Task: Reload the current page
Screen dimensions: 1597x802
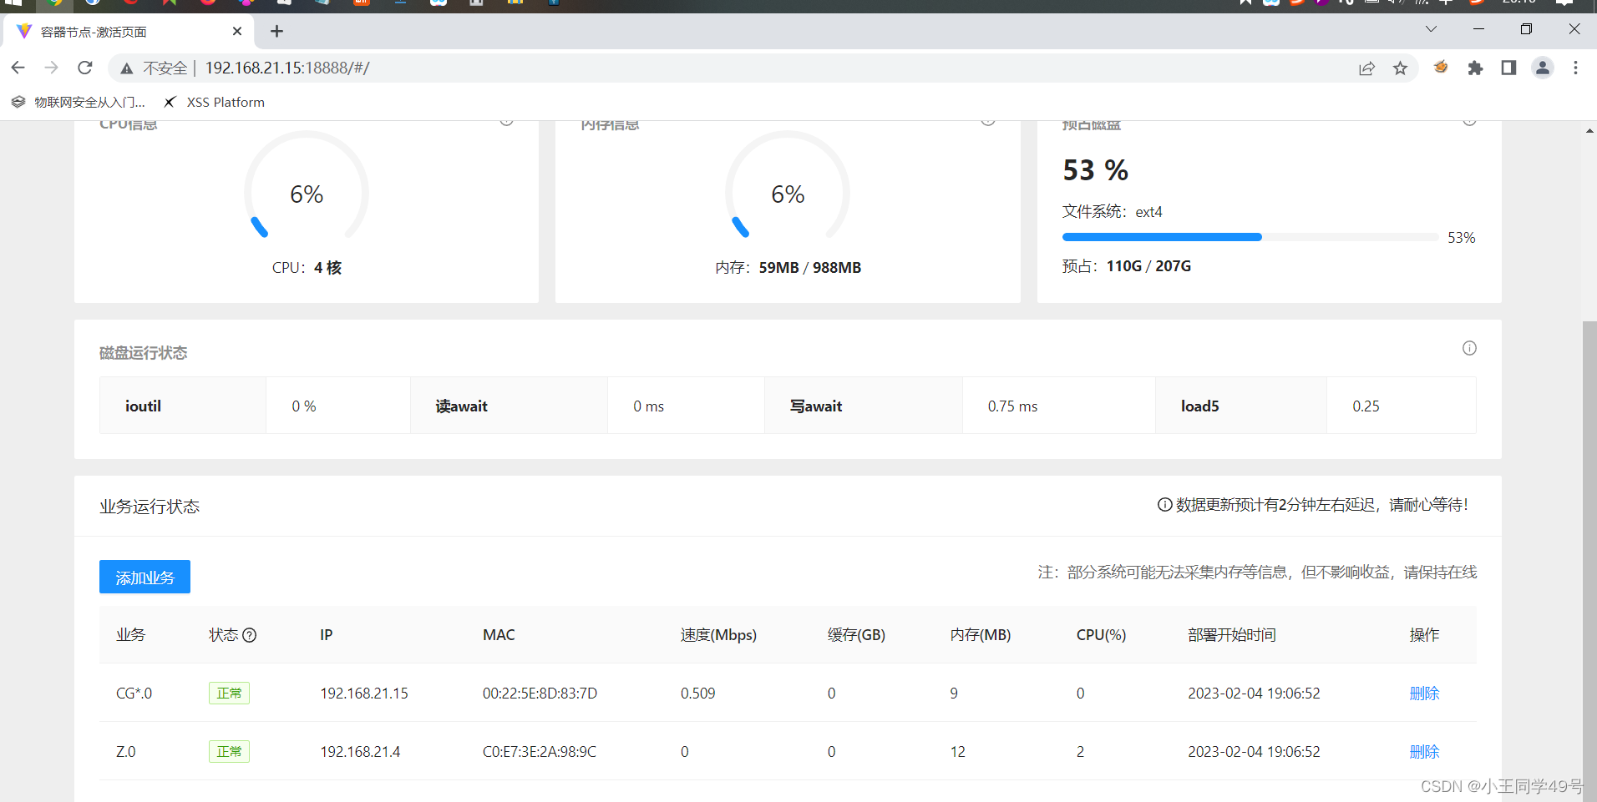Action: tap(84, 68)
